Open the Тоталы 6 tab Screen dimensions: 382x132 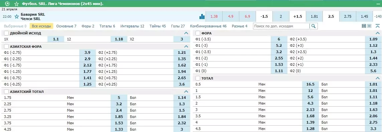[x=107, y=26]
